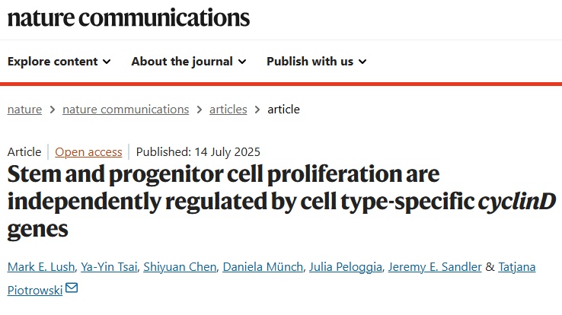The image size is (562, 315).
Task: Go to the nature breadcrumb link
Action: click(24, 110)
